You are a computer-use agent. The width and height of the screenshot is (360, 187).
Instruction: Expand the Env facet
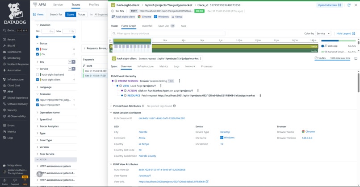[x=38, y=62]
